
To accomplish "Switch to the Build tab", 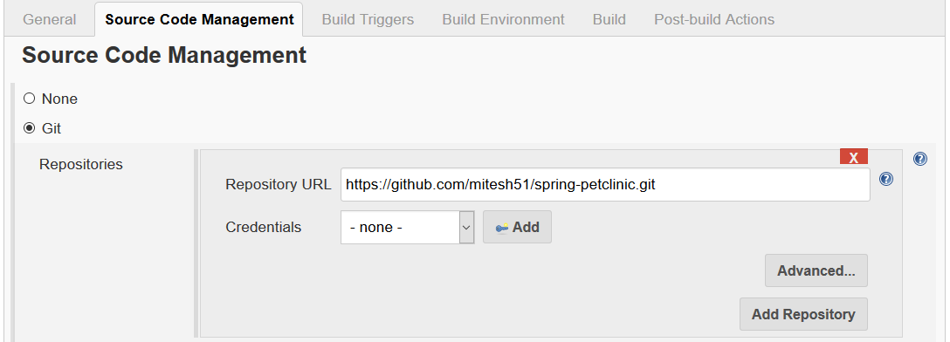I will [x=609, y=19].
